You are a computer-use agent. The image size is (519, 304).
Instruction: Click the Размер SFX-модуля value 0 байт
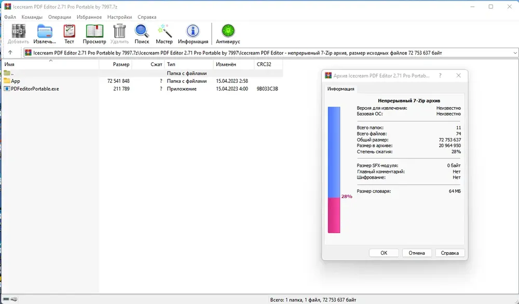tap(454, 165)
